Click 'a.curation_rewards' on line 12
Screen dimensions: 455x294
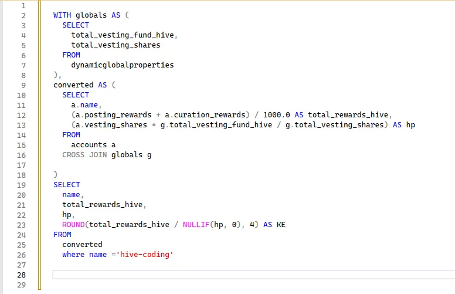point(205,115)
